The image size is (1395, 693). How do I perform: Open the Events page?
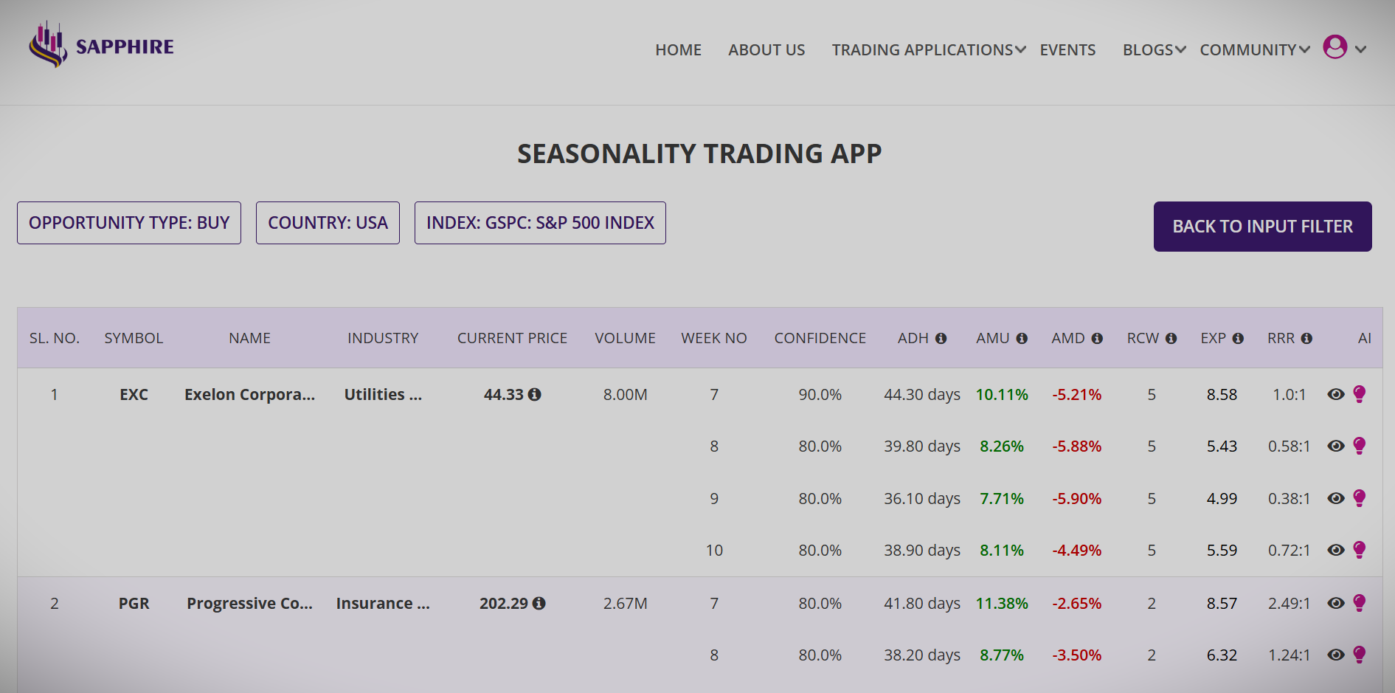pyautogui.click(x=1067, y=49)
